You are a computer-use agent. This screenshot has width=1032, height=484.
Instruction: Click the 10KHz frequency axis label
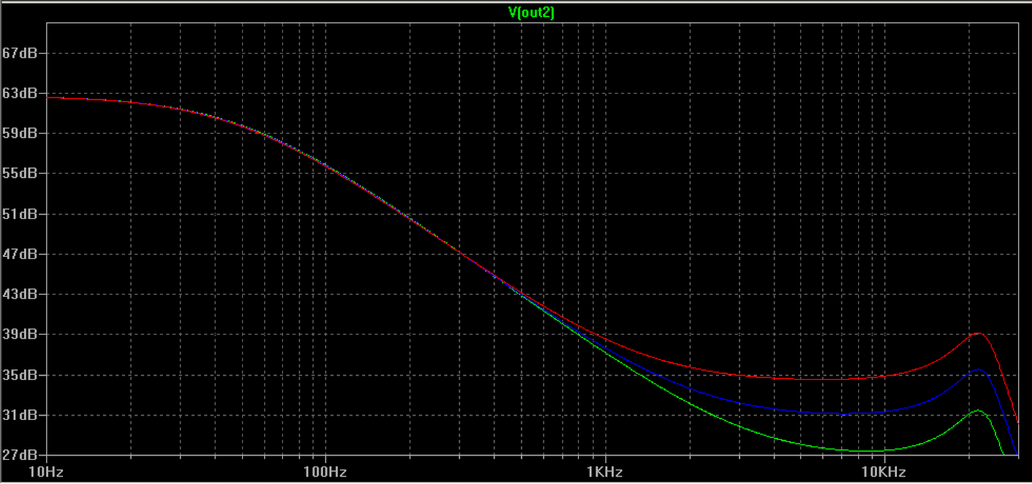884,472
